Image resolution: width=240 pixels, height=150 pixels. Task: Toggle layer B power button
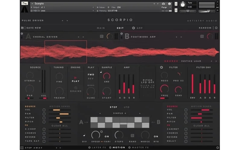[121, 34]
